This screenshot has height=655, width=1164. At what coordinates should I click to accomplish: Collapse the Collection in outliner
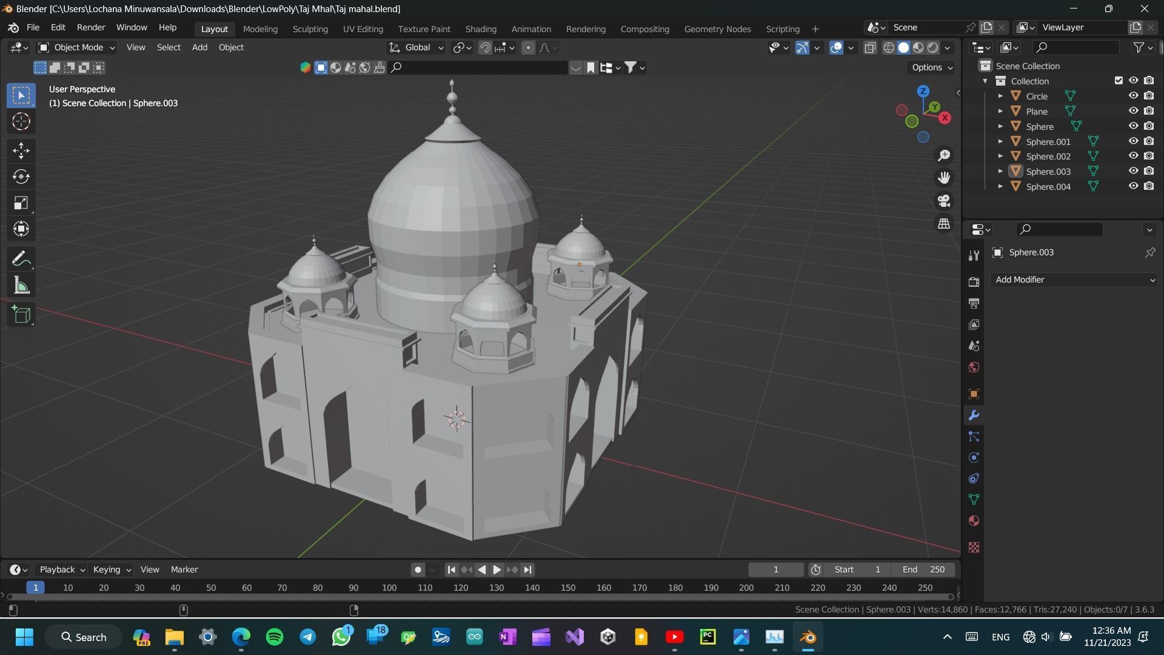coord(985,81)
